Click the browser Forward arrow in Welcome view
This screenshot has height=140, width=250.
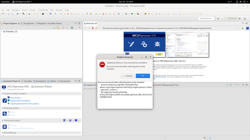(x=89, y=28)
